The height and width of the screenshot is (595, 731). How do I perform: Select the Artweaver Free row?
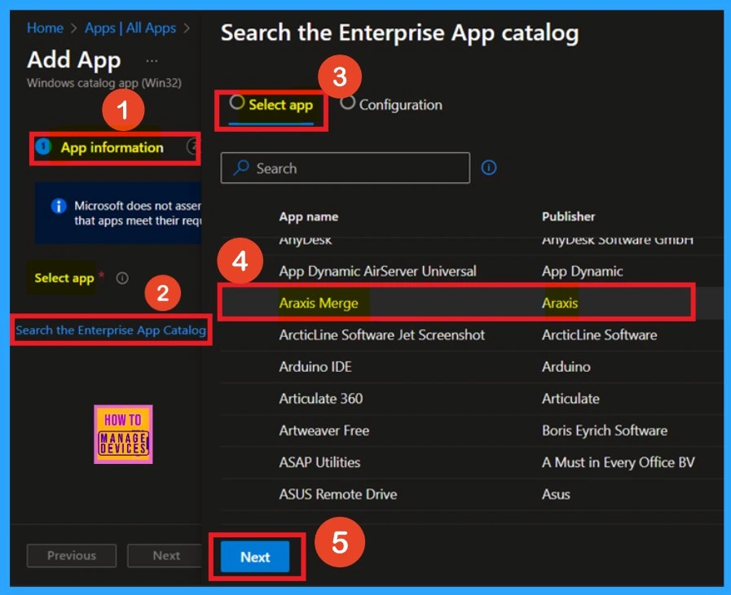point(473,431)
